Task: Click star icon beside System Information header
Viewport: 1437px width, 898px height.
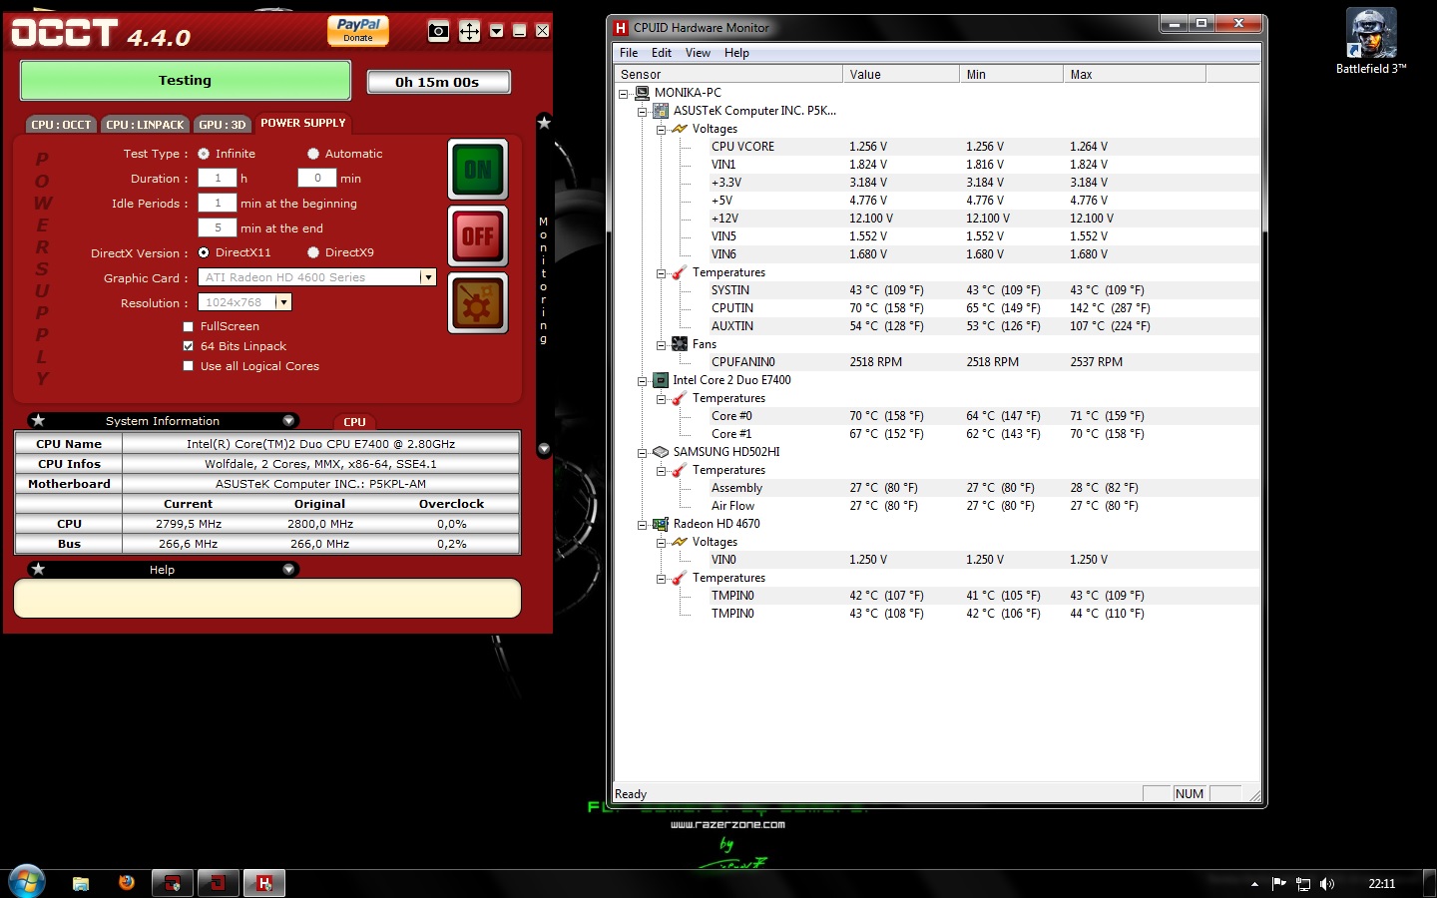Action: pos(38,420)
